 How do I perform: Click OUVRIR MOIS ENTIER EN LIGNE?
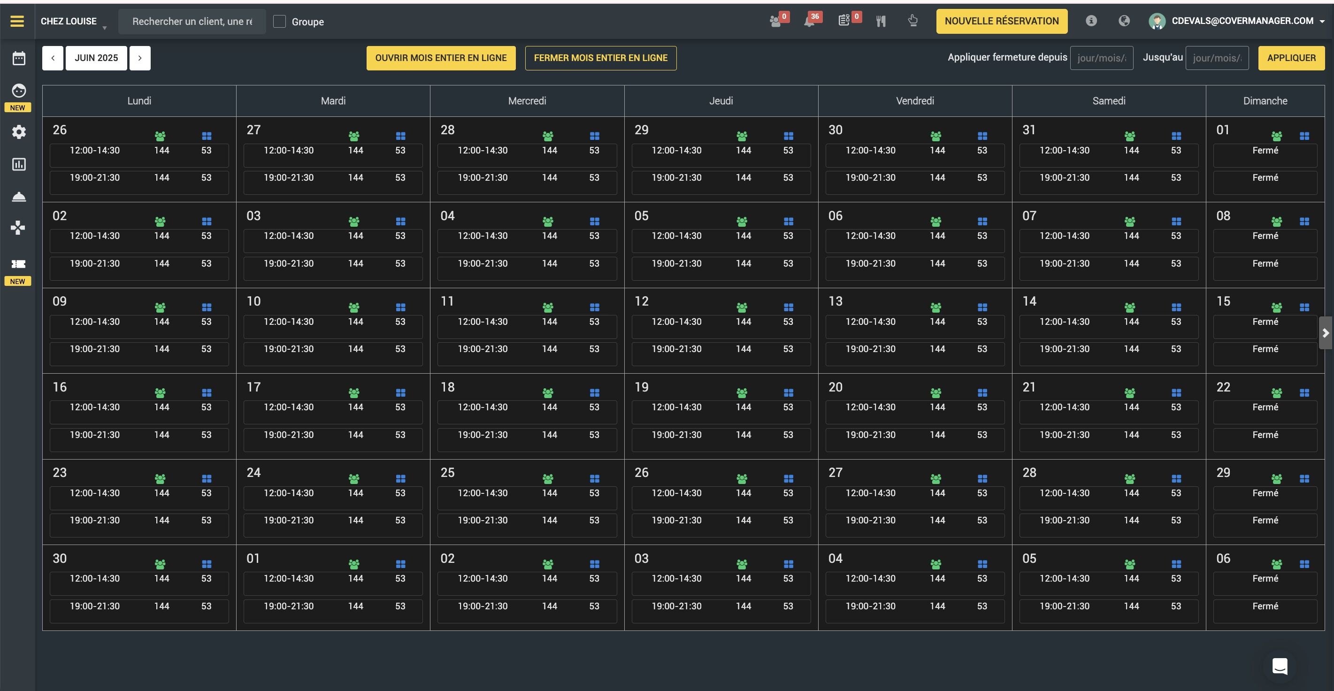(x=441, y=58)
